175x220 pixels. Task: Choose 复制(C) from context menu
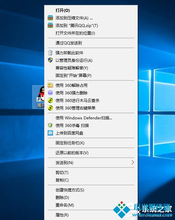tap(91, 180)
